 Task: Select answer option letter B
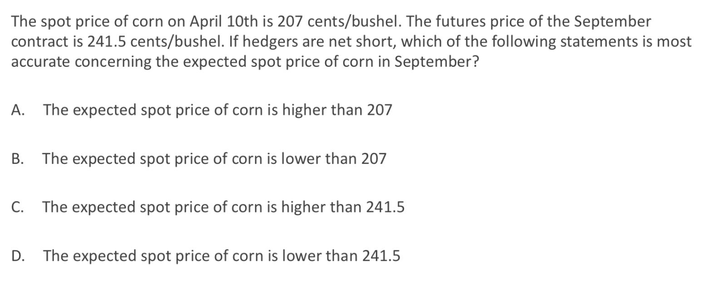coord(17,159)
